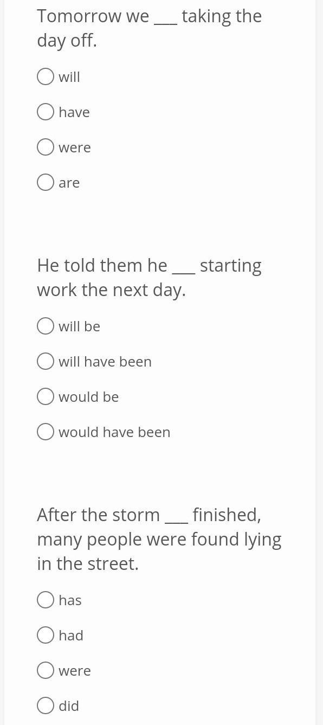
Task: Click the 'are' label text
Action: tap(69, 183)
